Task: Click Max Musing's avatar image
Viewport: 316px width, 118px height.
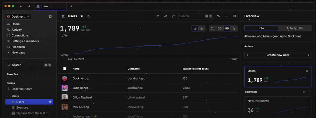Action: click(x=64, y=107)
